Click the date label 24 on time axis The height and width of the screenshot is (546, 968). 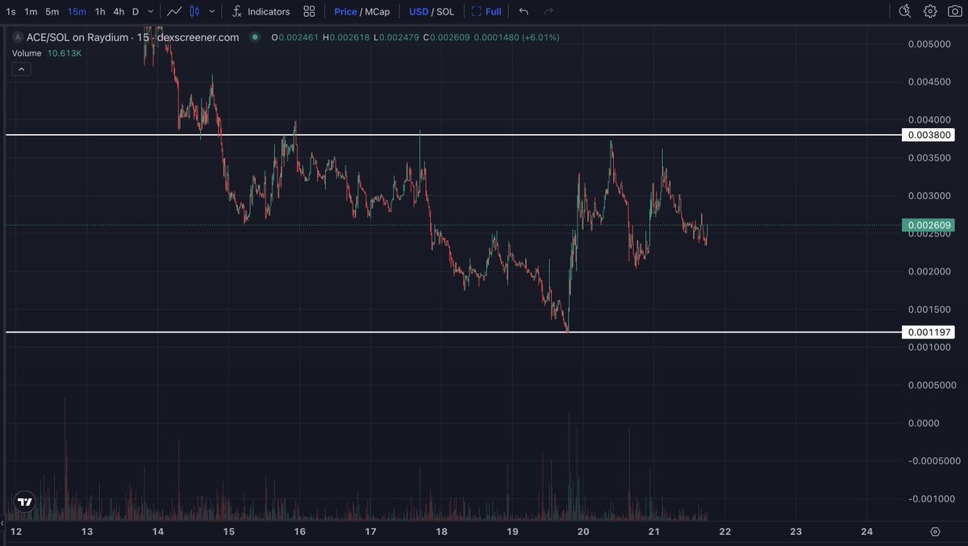867,531
